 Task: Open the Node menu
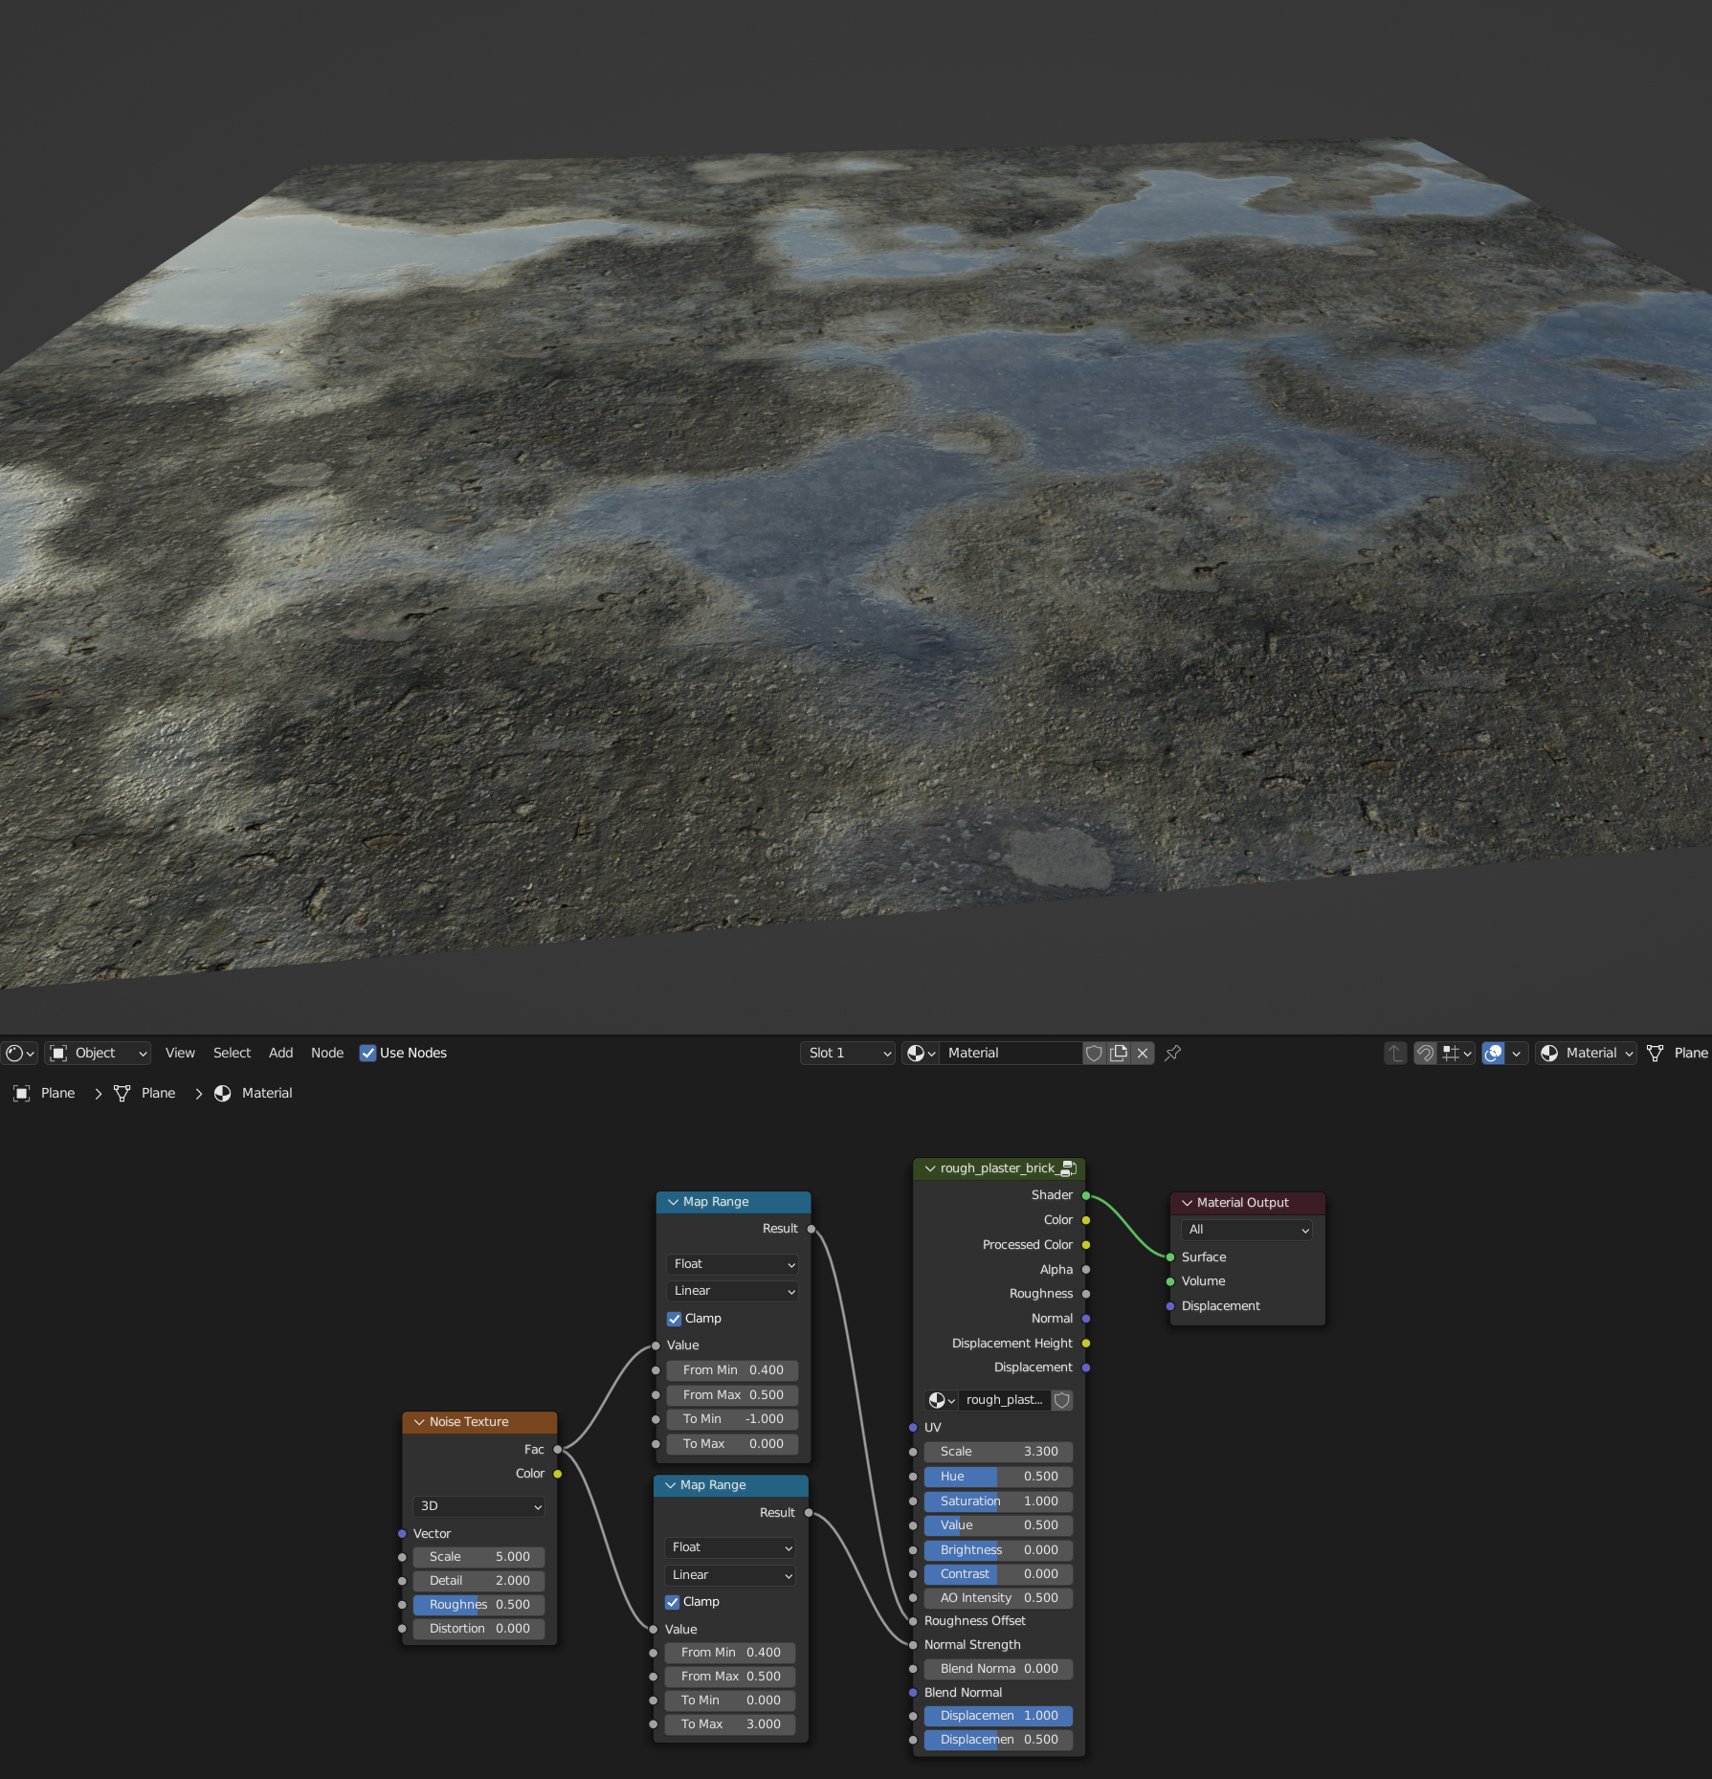327,1053
